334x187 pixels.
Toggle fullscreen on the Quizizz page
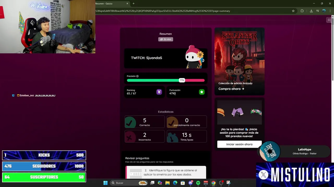point(329,20)
